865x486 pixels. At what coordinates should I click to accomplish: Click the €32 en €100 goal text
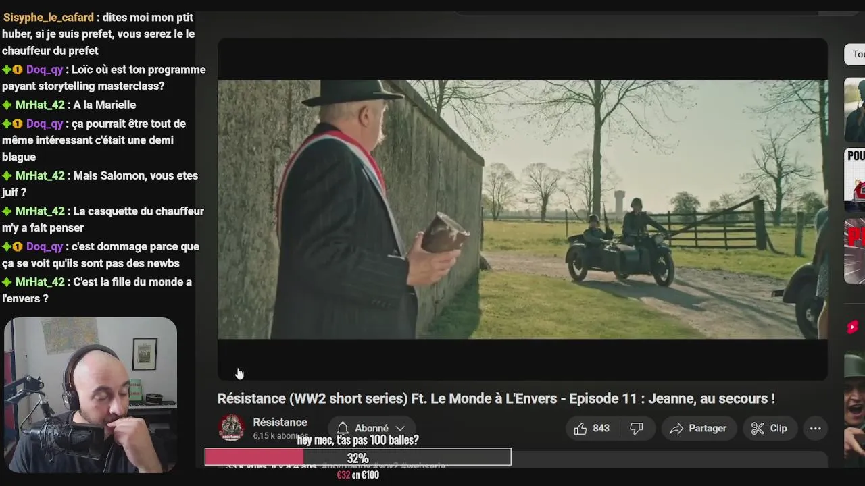[x=357, y=475]
